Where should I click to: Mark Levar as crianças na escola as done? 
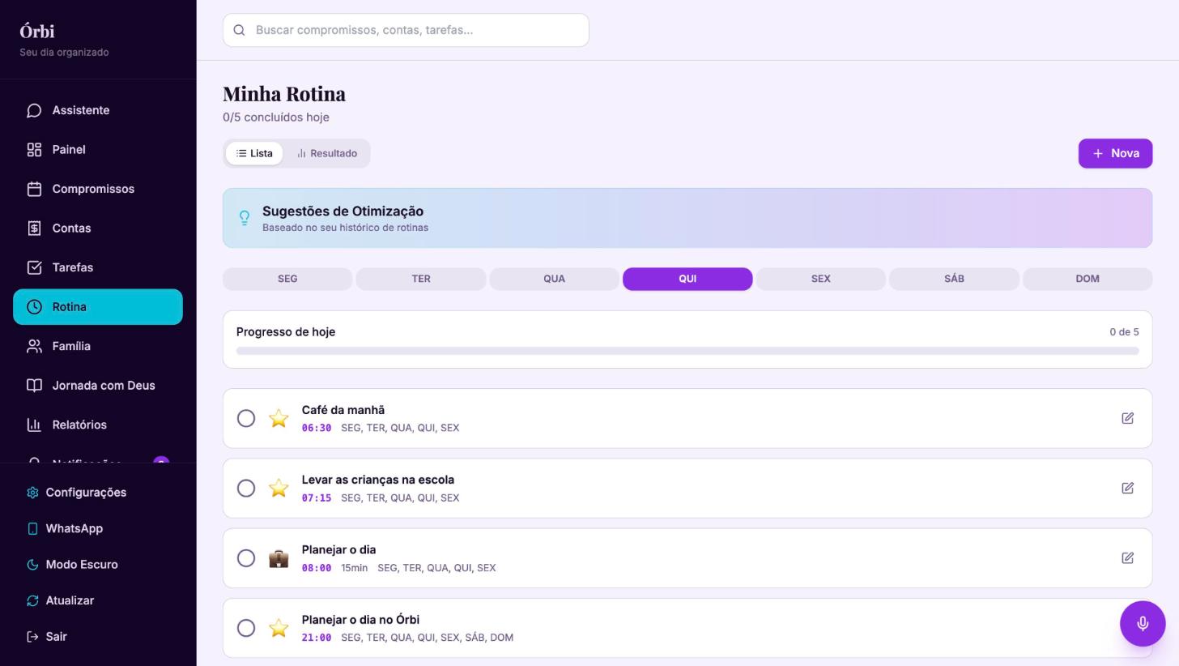click(246, 488)
